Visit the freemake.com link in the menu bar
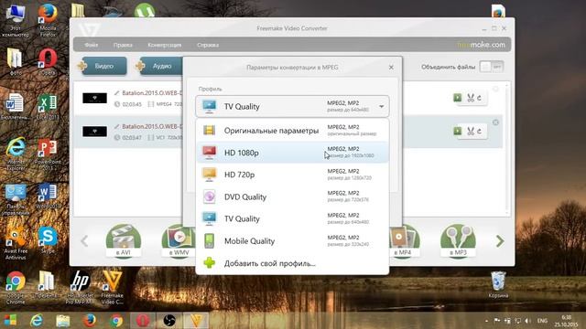 point(481,45)
